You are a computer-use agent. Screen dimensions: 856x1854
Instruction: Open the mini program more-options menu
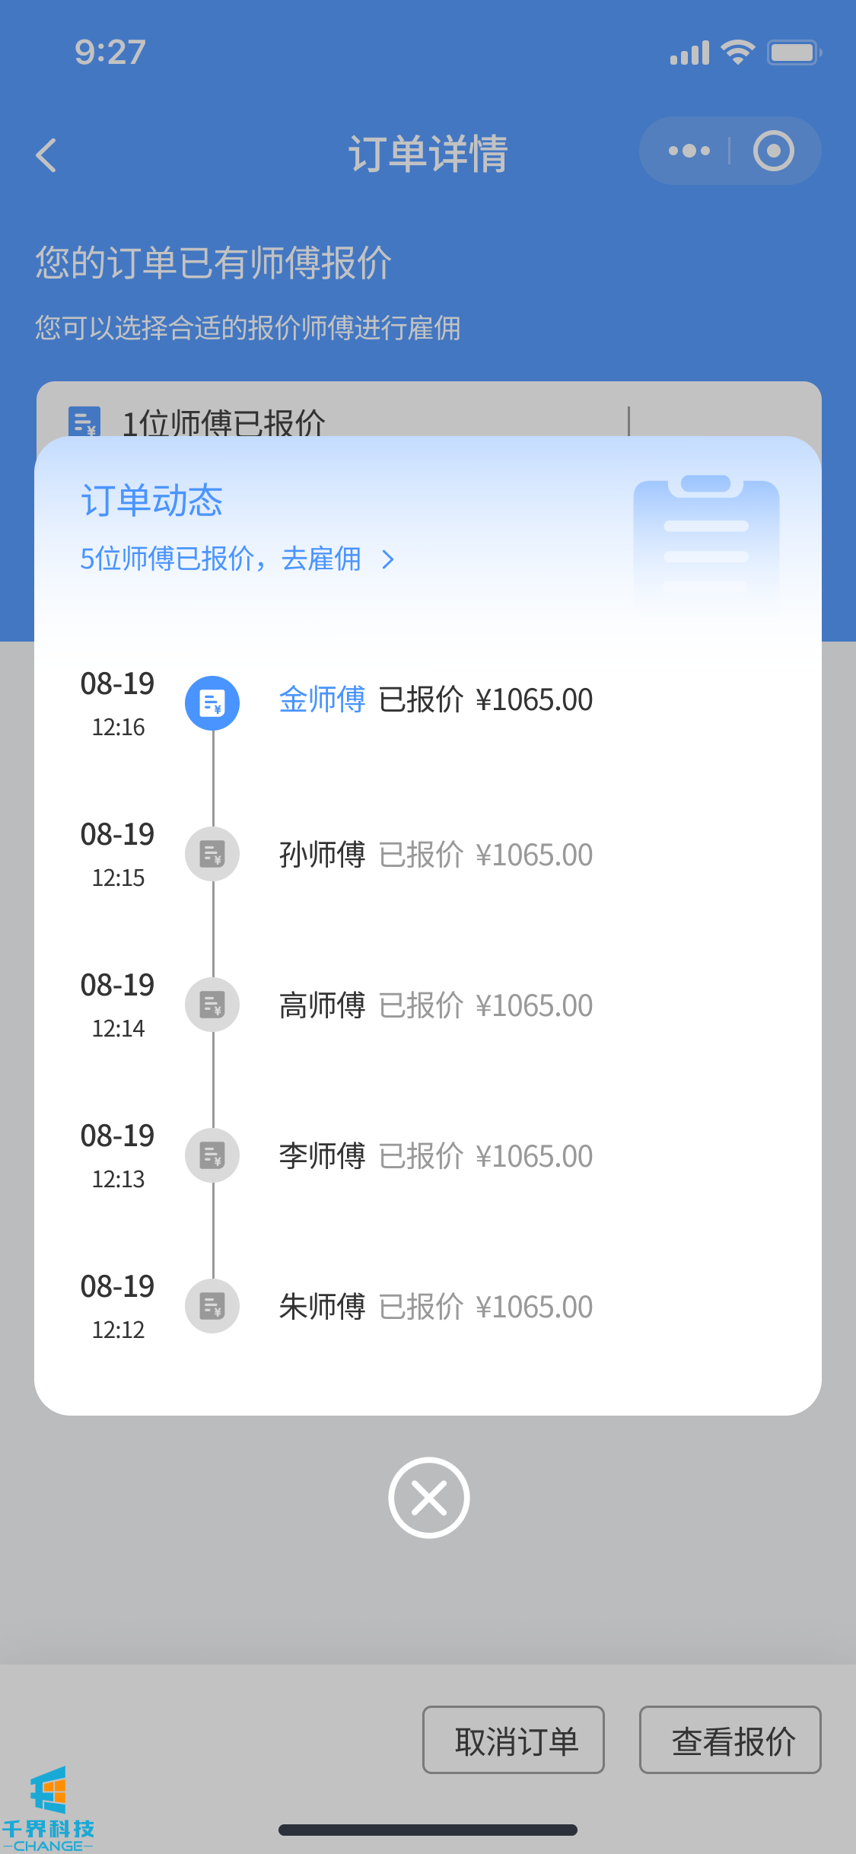pos(689,151)
